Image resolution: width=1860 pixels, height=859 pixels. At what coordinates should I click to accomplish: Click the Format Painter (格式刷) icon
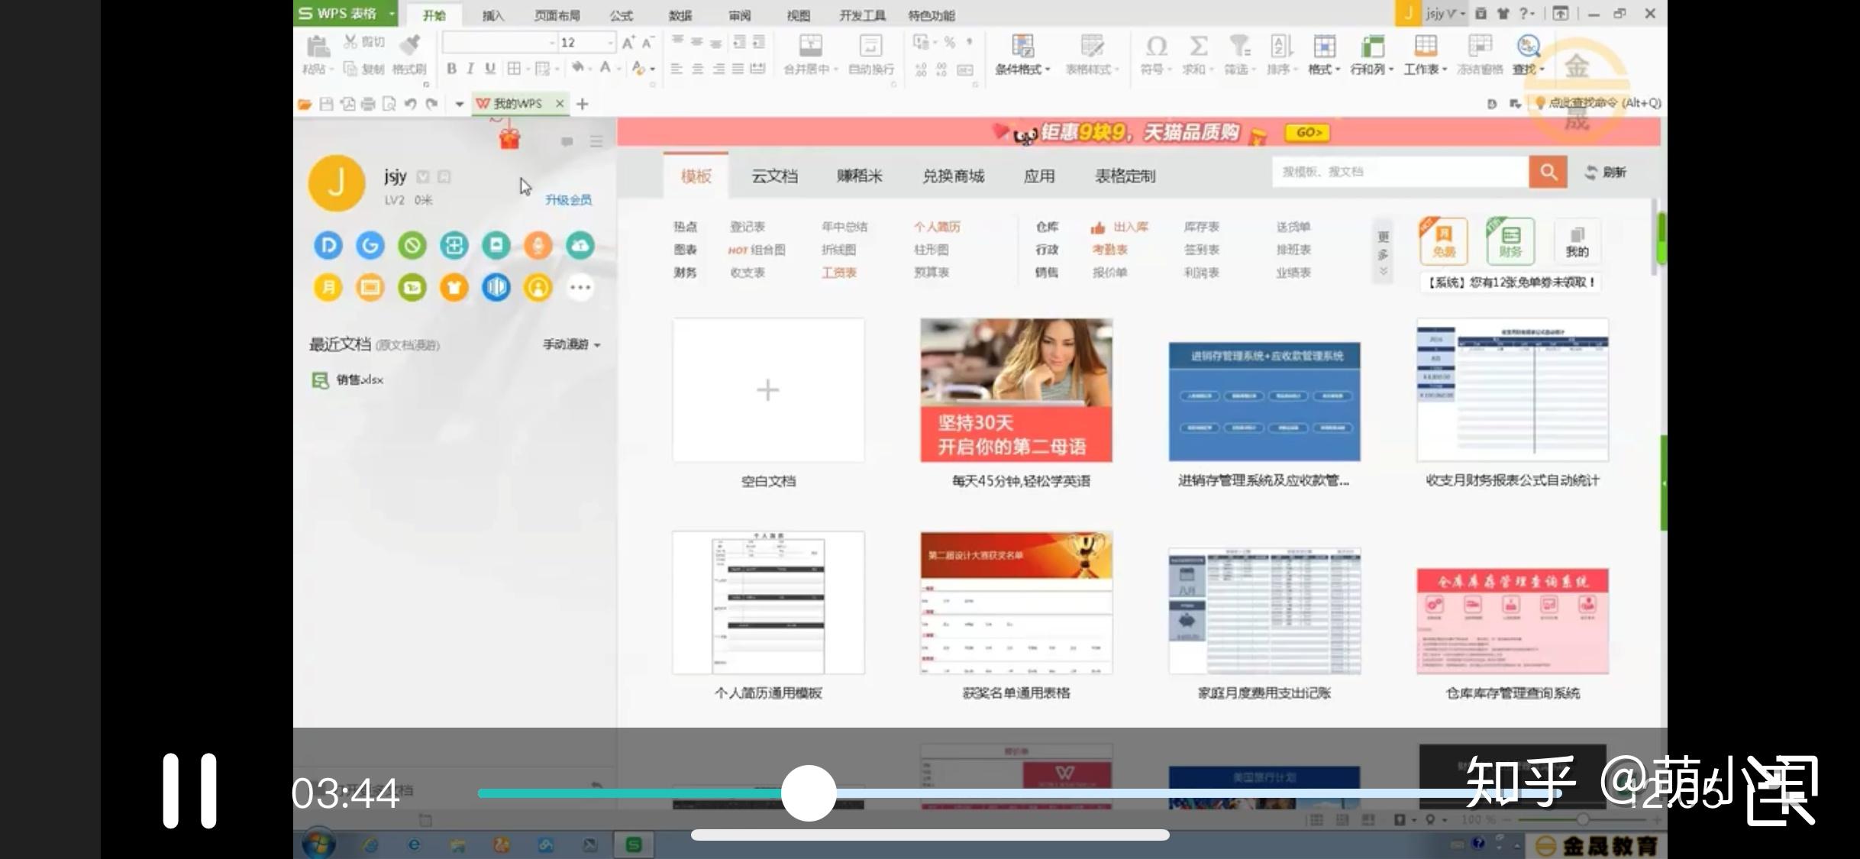(410, 45)
